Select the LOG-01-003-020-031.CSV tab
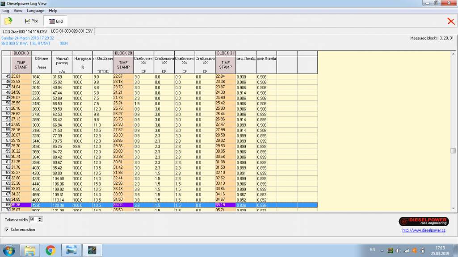458x257 pixels. click(72, 32)
